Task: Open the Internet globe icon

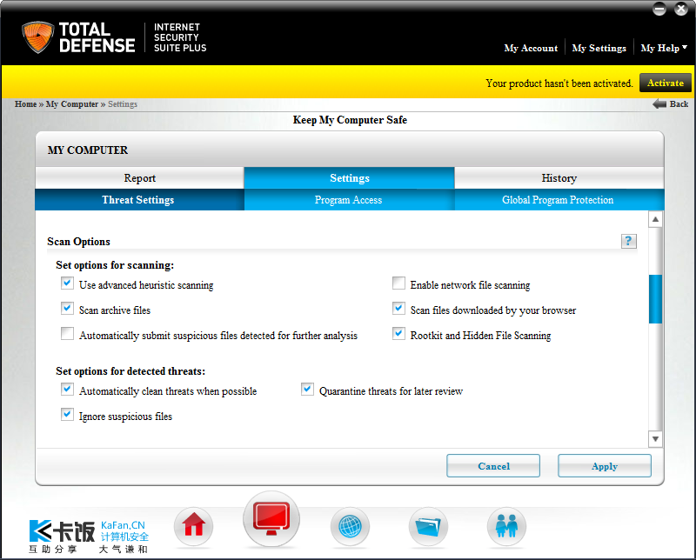Action: [x=350, y=526]
